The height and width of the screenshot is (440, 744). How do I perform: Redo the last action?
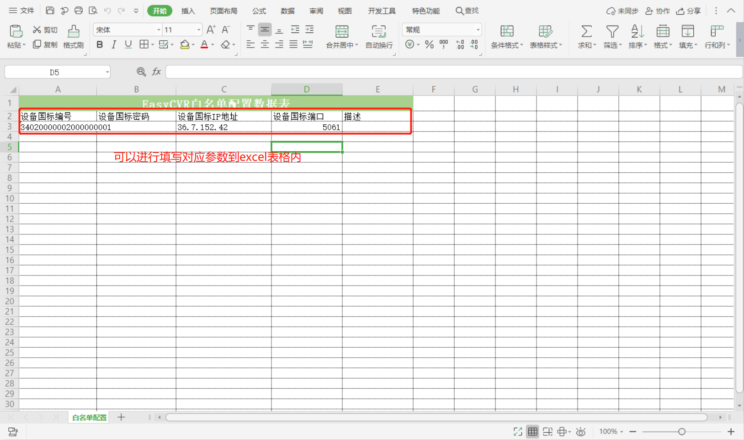(121, 11)
